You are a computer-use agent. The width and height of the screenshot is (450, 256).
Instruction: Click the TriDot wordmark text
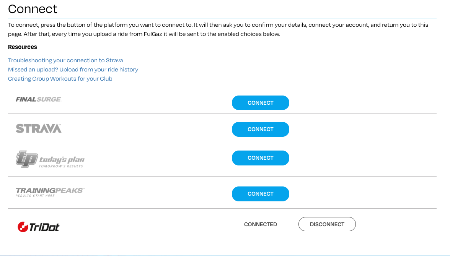(x=44, y=227)
